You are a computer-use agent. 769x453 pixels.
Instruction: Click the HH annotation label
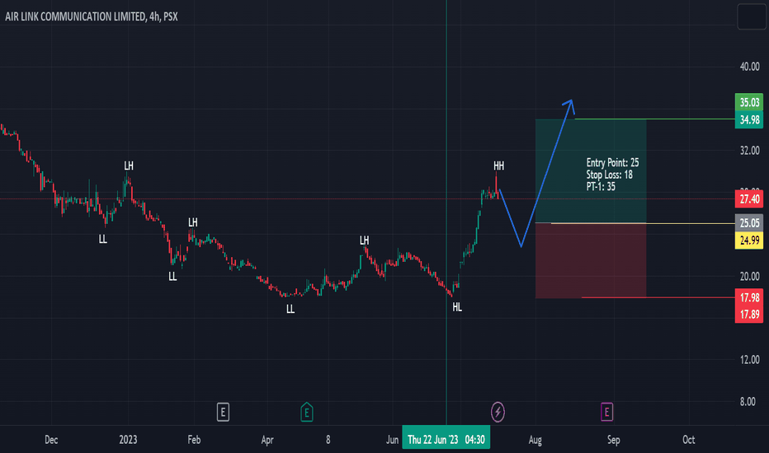tap(498, 166)
